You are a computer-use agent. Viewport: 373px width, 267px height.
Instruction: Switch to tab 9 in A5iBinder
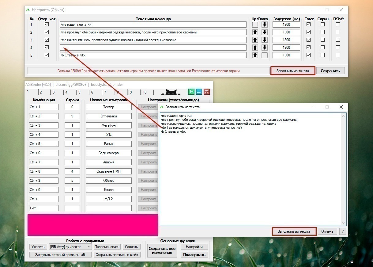[130, 92]
